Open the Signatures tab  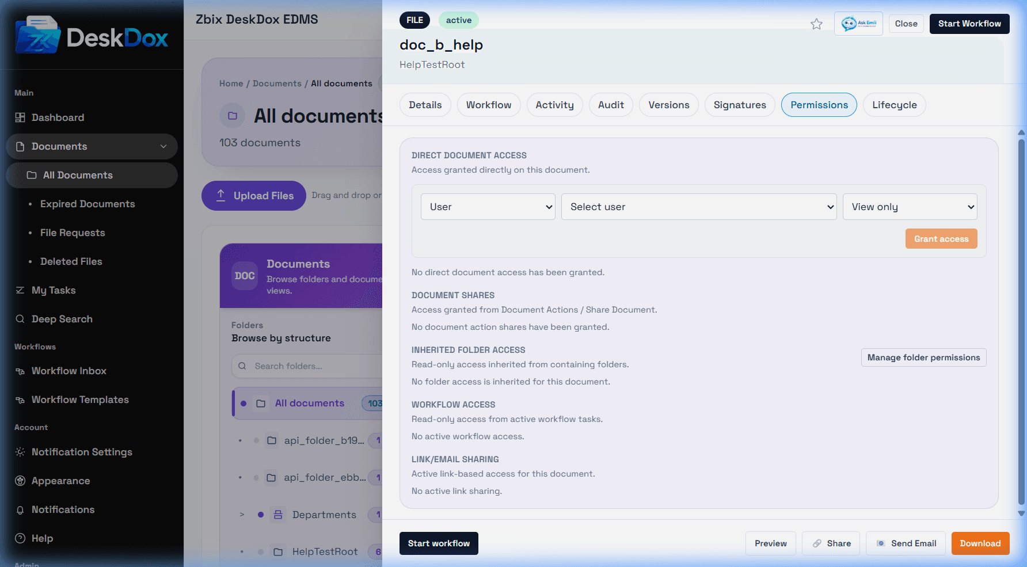(740, 105)
